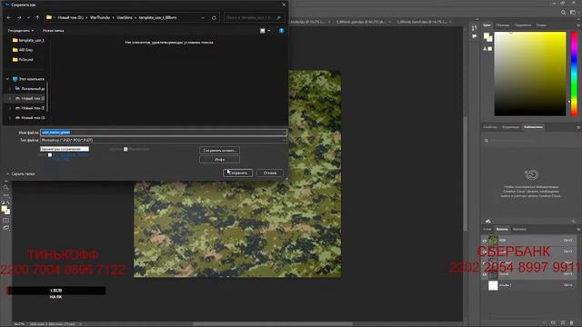Click foreground color swatch in Color panel

pos(487,35)
